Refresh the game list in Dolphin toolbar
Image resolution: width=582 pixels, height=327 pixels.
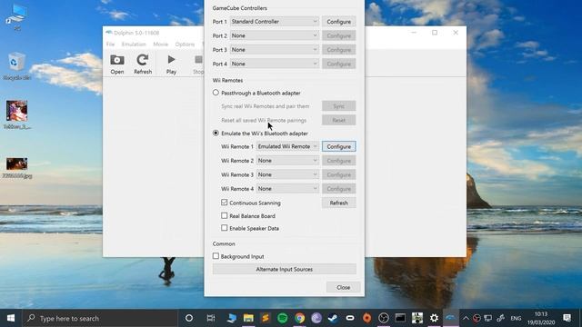[143, 64]
